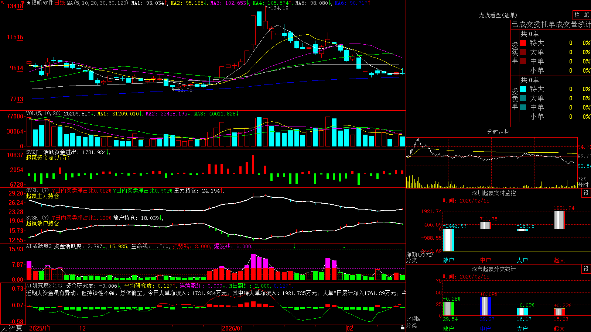Image resolution: width=591 pixels, height=332 pixels.
Task: Click the 福昕软件 stock name
Action: [42, 3]
